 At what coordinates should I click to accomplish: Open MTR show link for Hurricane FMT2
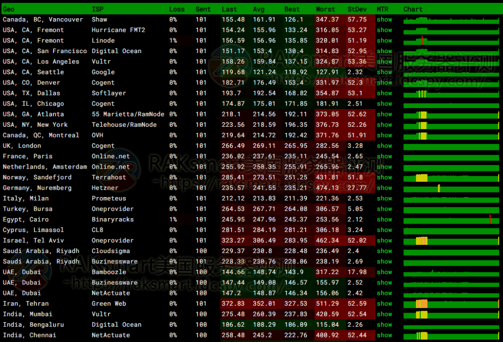[x=384, y=30]
